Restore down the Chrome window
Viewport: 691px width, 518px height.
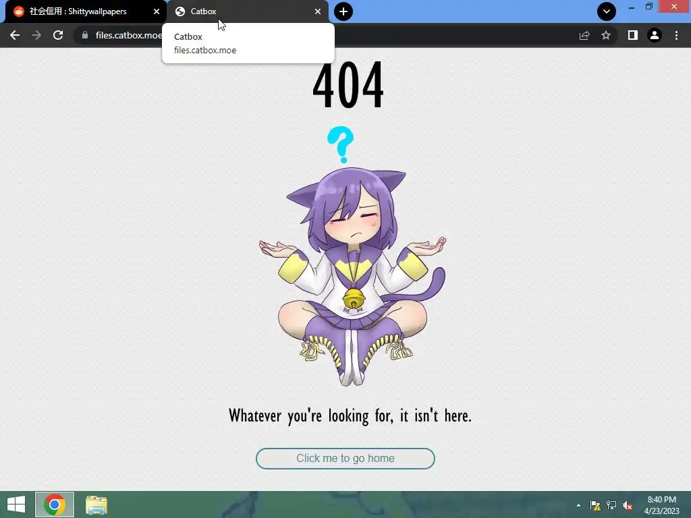tap(649, 7)
